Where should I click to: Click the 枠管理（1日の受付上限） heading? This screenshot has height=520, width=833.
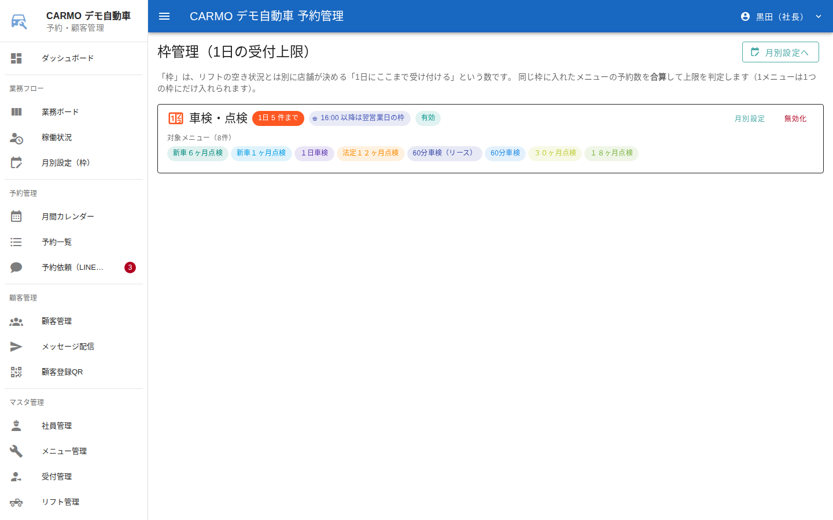(x=237, y=51)
